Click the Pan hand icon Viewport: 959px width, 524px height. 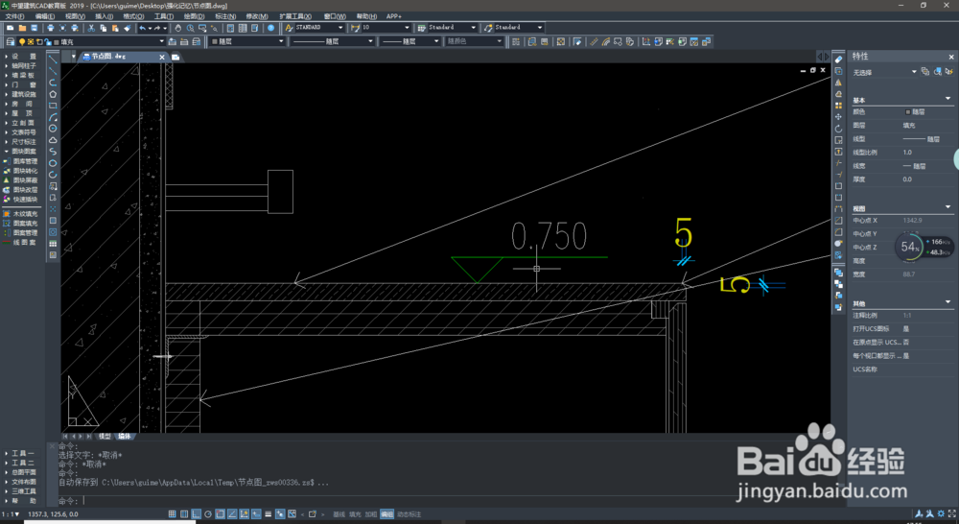click(x=178, y=28)
